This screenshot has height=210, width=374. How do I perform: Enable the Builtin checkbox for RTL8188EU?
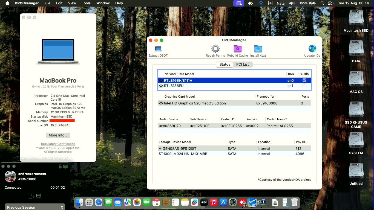[304, 86]
